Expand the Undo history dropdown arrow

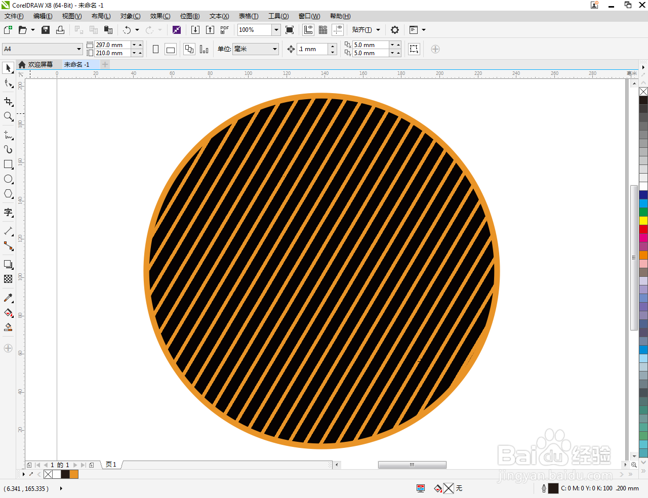click(137, 30)
